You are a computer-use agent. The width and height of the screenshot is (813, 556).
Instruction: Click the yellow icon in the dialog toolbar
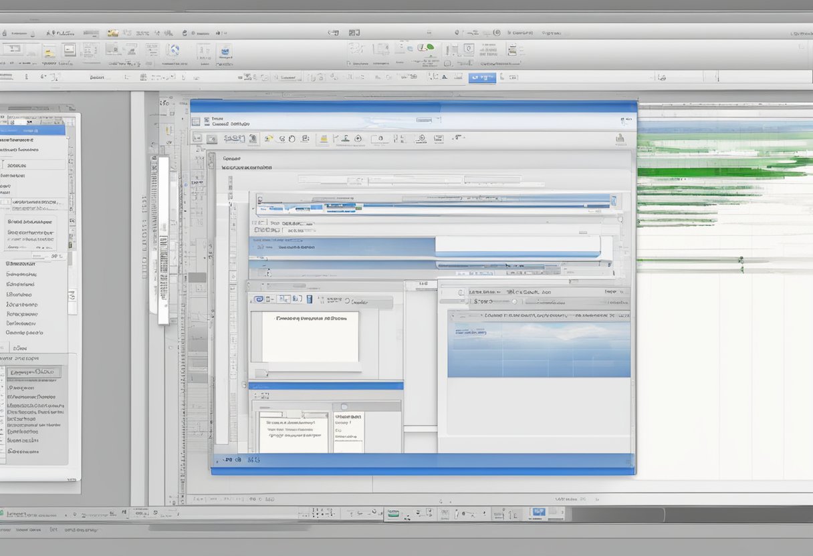[x=323, y=139]
